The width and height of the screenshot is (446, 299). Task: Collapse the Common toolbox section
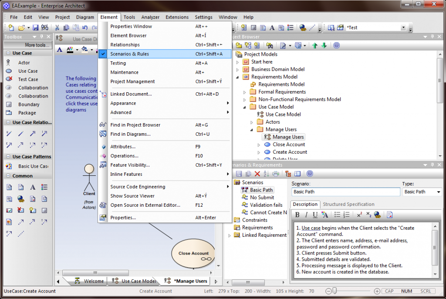(x=8, y=176)
